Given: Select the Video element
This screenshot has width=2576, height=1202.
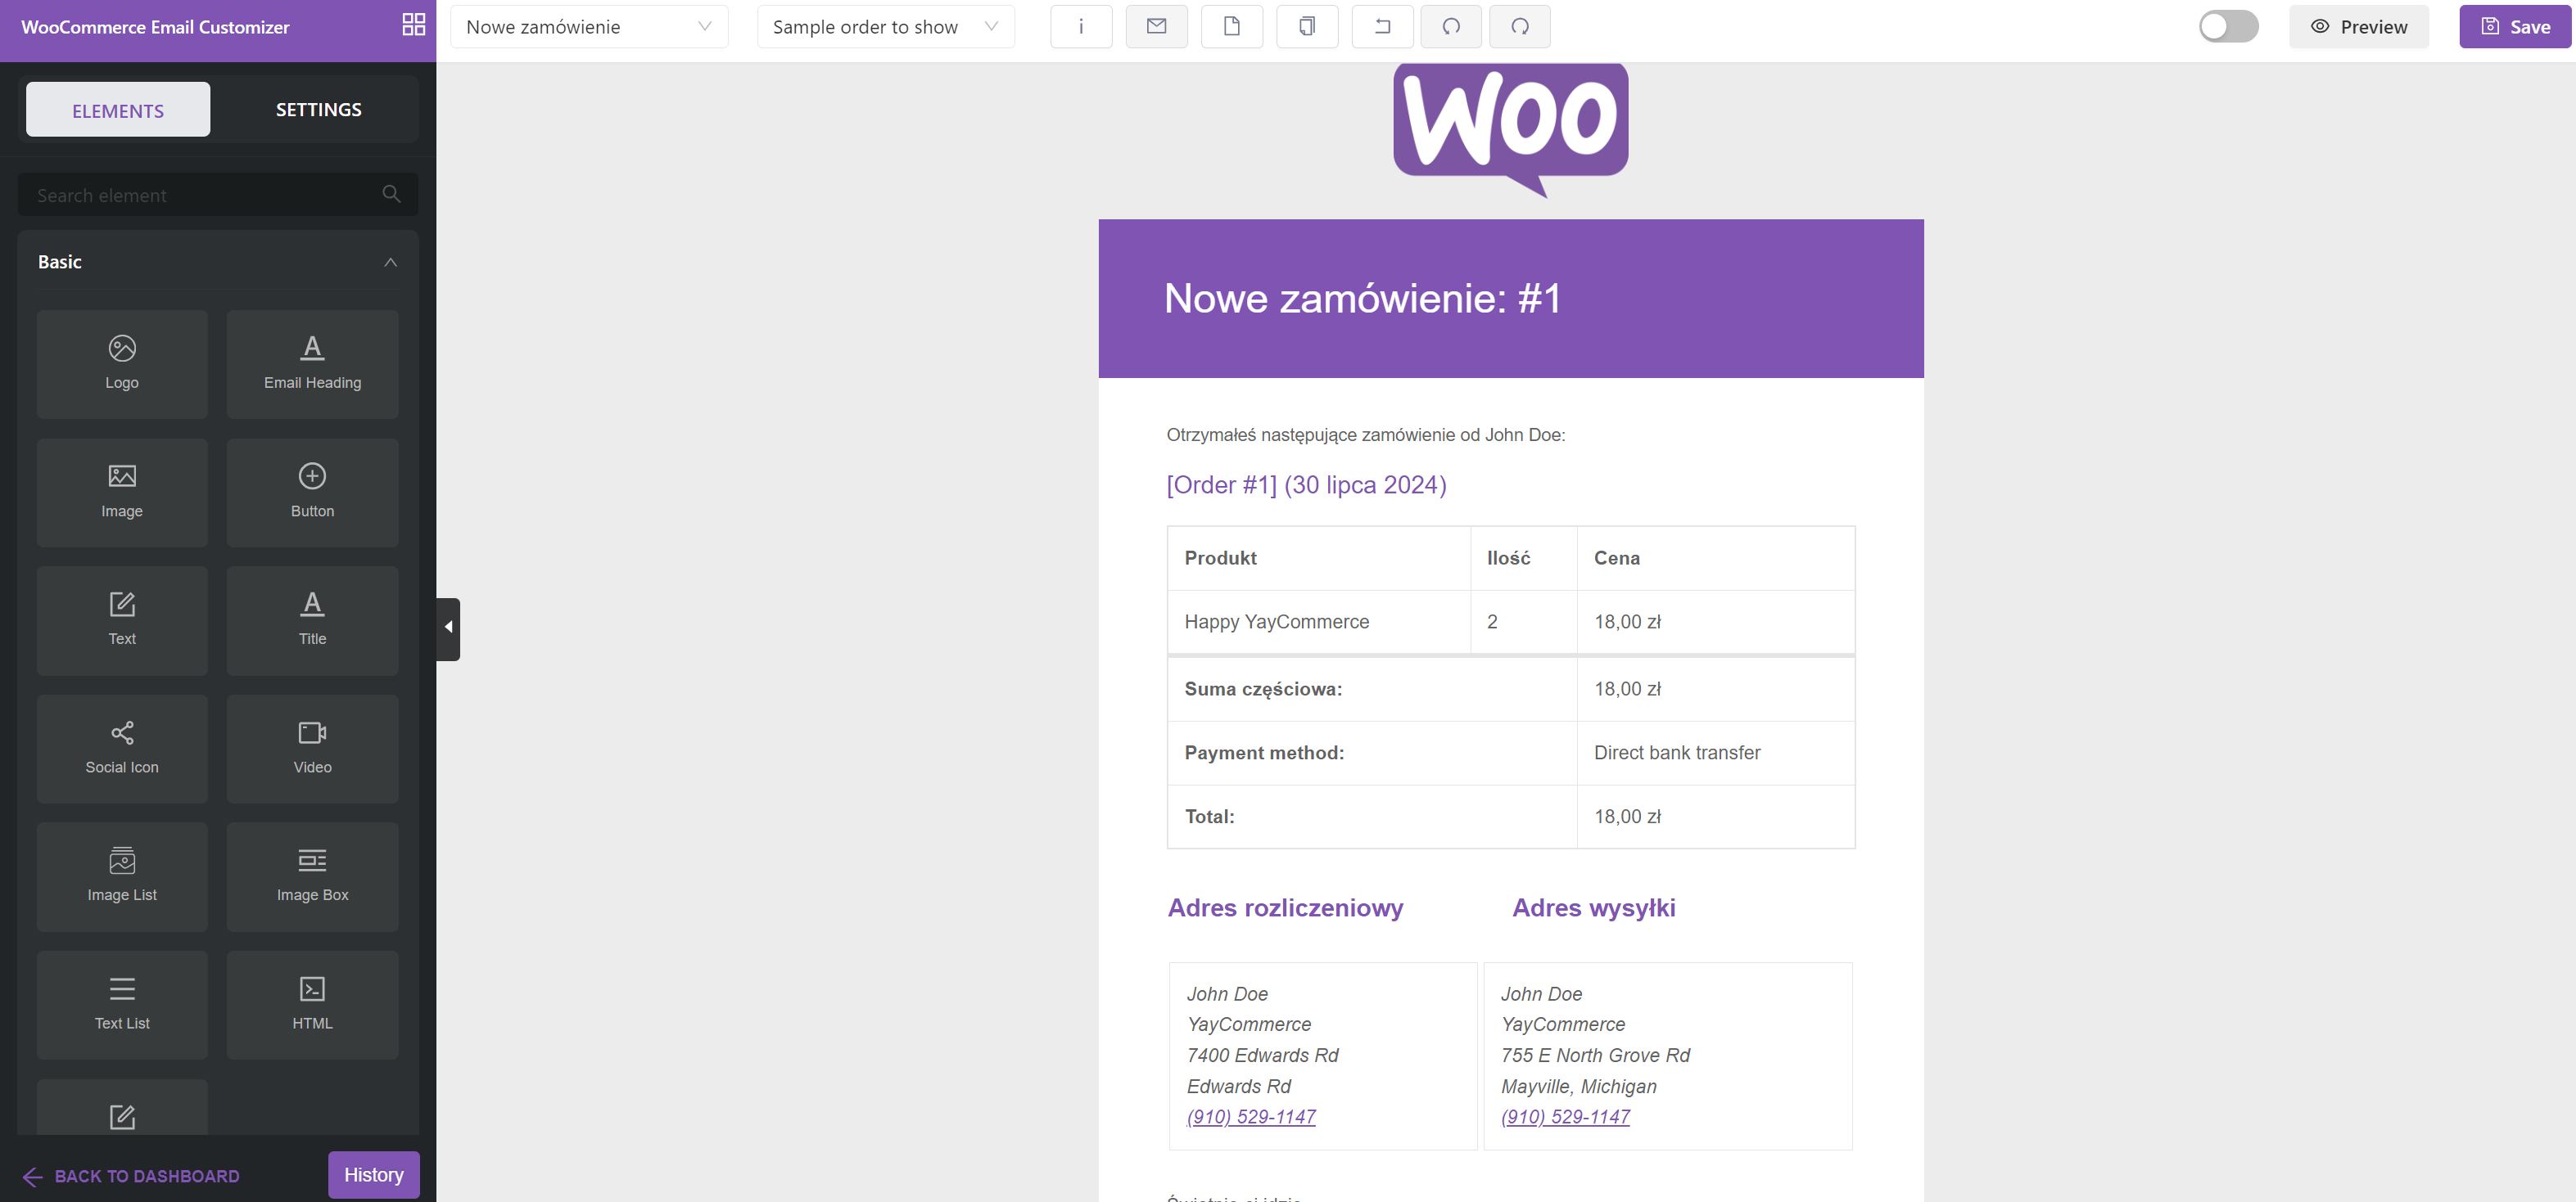Looking at the screenshot, I should [x=312, y=749].
